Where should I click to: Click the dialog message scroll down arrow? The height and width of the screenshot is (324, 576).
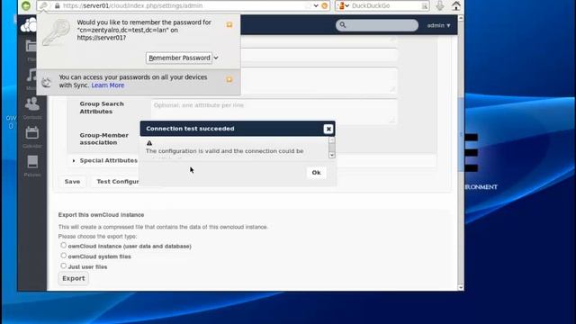(x=332, y=155)
